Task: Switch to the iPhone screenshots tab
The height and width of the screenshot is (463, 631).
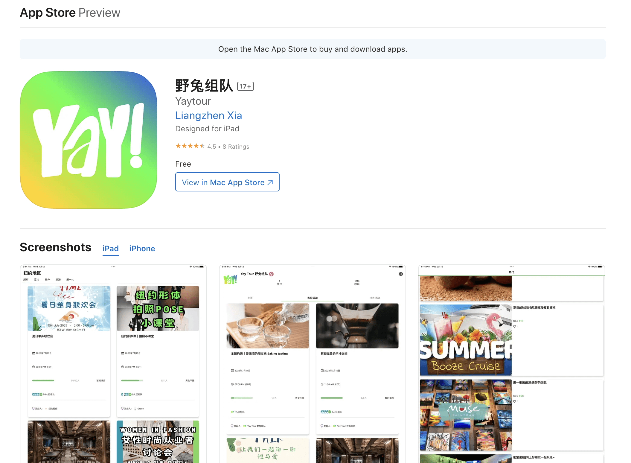Action: pos(142,249)
